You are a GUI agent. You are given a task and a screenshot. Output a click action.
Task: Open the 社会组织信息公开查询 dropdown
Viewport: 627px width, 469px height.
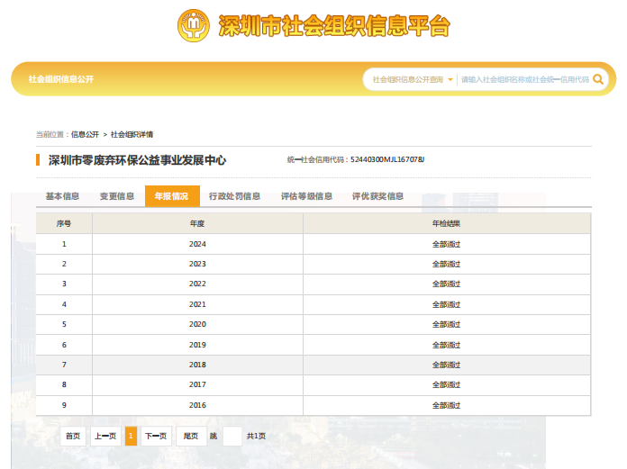pos(413,79)
